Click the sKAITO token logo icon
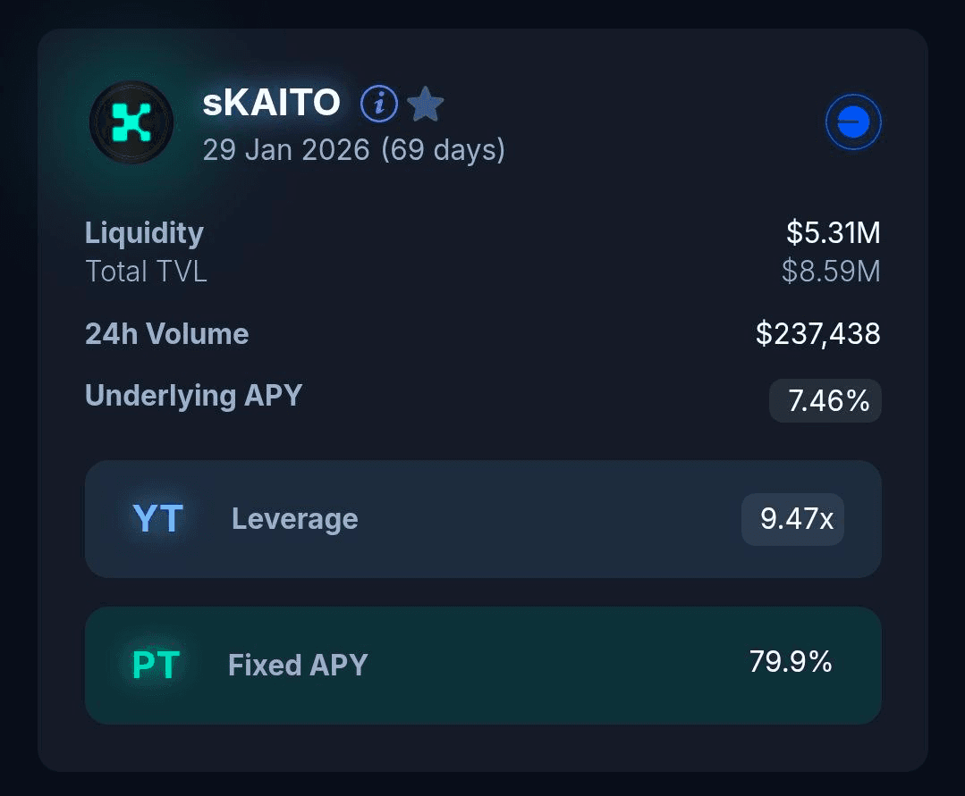This screenshot has height=796, width=965. (131, 122)
